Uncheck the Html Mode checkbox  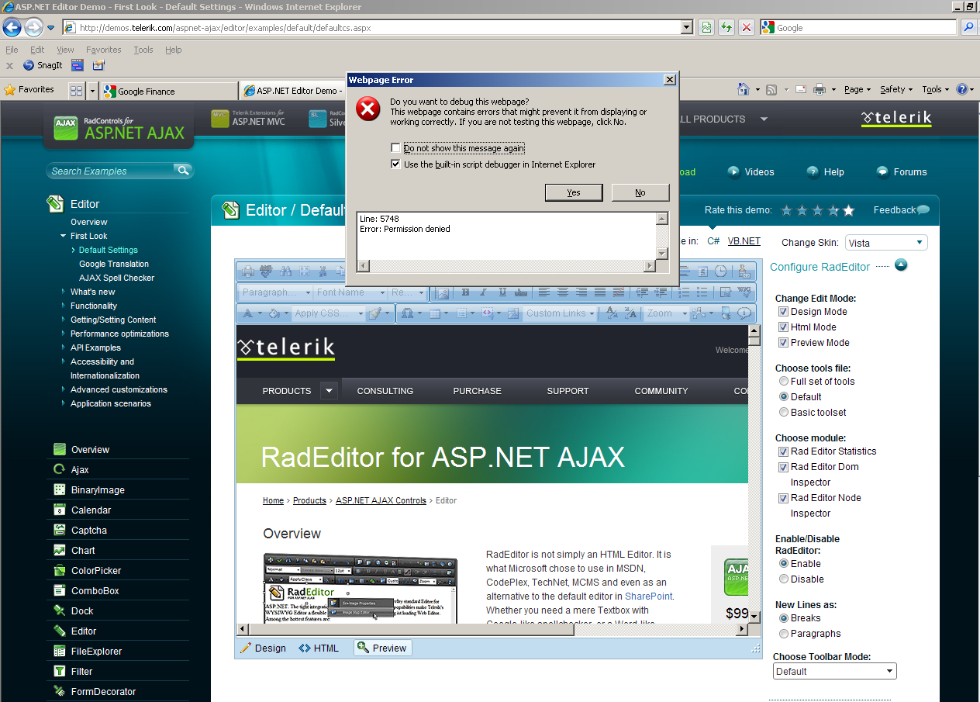click(783, 327)
